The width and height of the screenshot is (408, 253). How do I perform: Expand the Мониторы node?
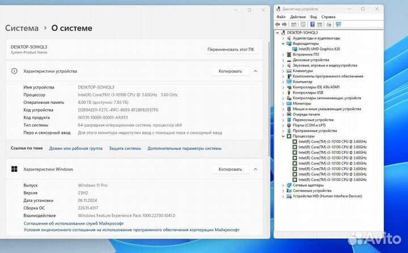283,104
